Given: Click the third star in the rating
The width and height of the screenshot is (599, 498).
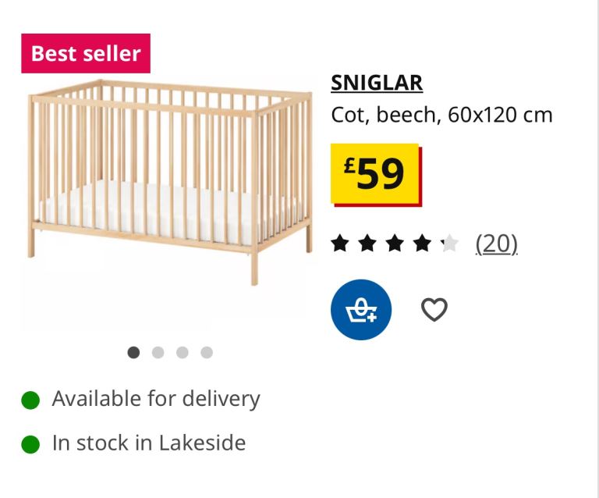Looking at the screenshot, I should [x=395, y=244].
